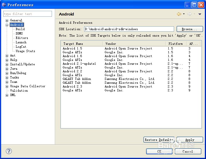Expand the Java tree node
This screenshot has width=206, height=159.
point(7,69)
